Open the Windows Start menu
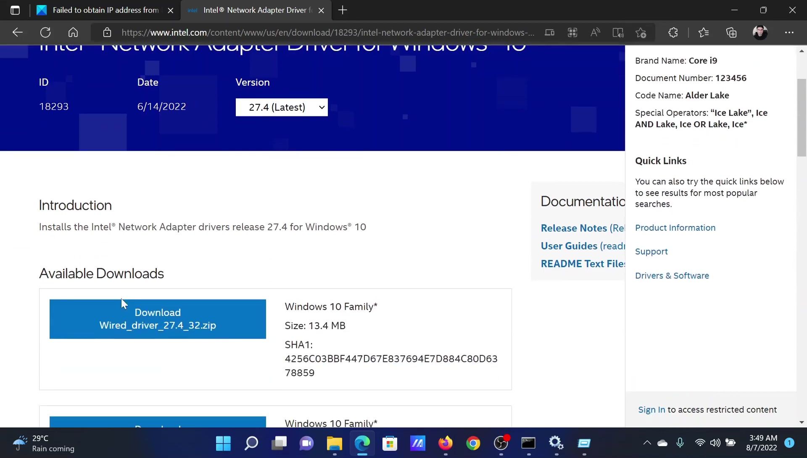Image resolution: width=807 pixels, height=458 pixels. (x=223, y=443)
